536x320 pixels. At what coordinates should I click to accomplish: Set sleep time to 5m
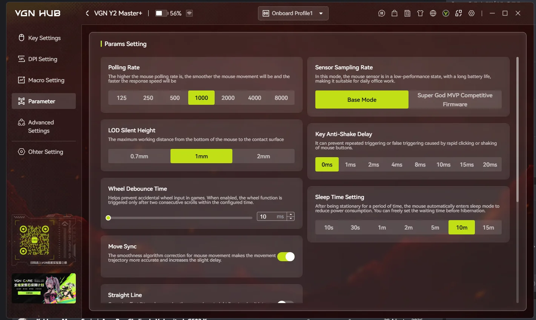435,227
